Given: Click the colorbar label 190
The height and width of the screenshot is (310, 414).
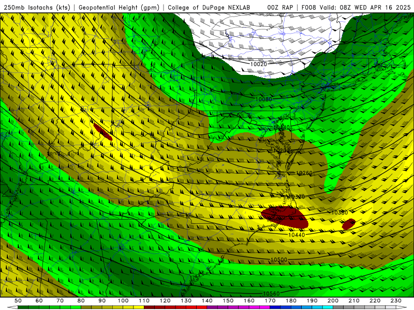Looking at the screenshot, I should pos(312,301).
